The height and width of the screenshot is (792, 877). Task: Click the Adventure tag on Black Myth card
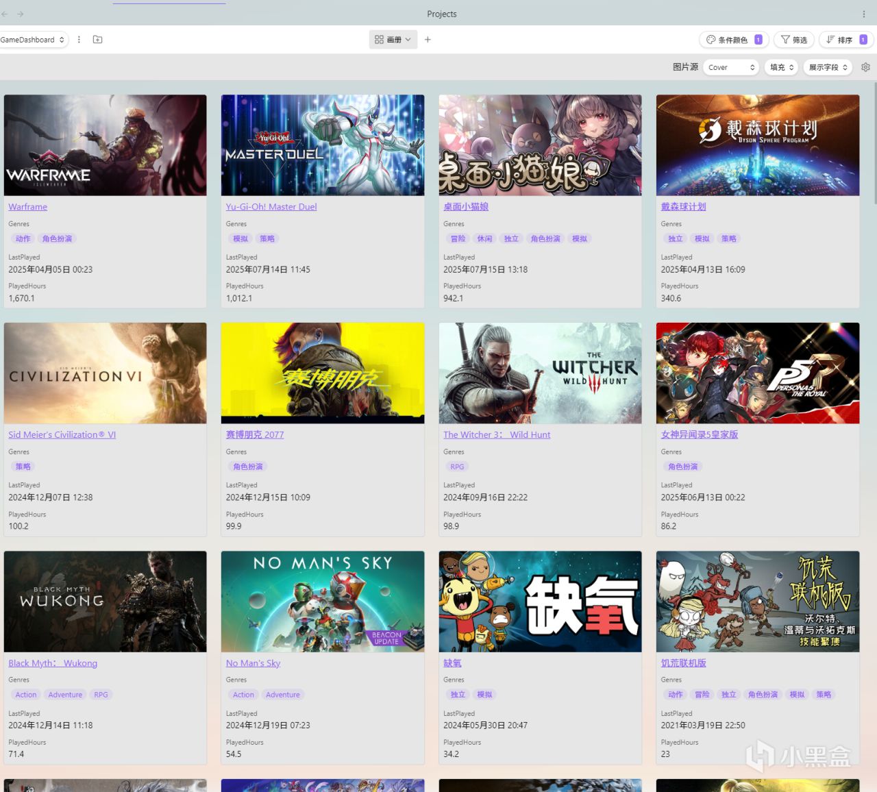click(x=65, y=695)
